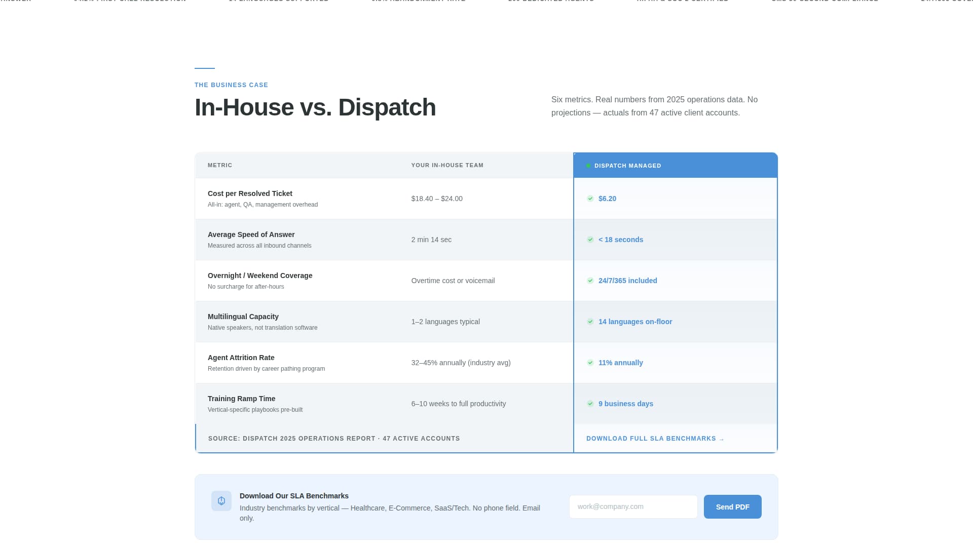The height and width of the screenshot is (547, 973).
Task: Click the DISPATCH MANAGED column header
Action: pos(627,166)
